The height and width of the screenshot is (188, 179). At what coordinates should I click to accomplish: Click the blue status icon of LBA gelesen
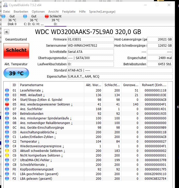pos(7,178)
